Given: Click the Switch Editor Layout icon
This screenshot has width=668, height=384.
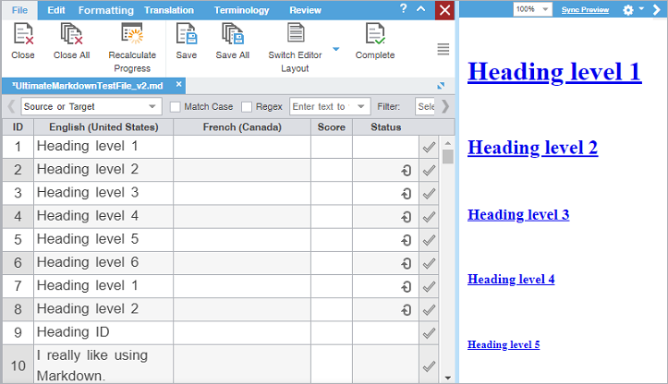Looking at the screenshot, I should pos(295,35).
